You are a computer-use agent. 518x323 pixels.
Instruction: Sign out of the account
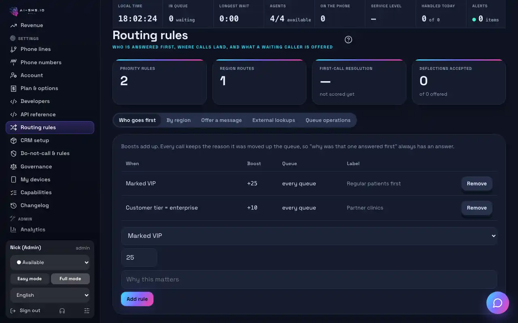[x=25, y=310]
